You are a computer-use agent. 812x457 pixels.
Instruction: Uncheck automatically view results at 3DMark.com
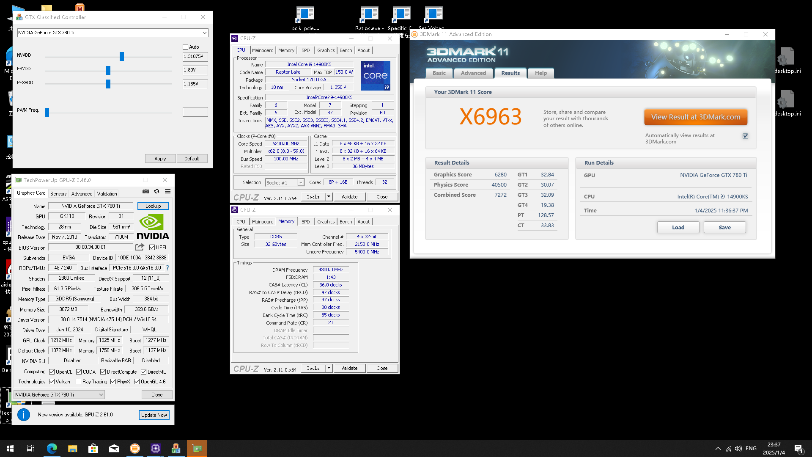click(745, 136)
